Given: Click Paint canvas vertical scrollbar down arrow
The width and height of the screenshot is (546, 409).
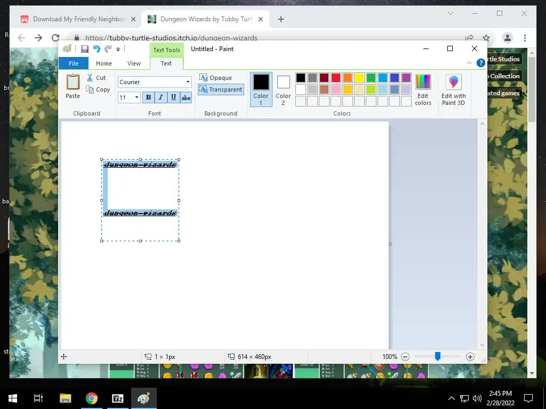Looking at the screenshot, I should pos(482,345).
